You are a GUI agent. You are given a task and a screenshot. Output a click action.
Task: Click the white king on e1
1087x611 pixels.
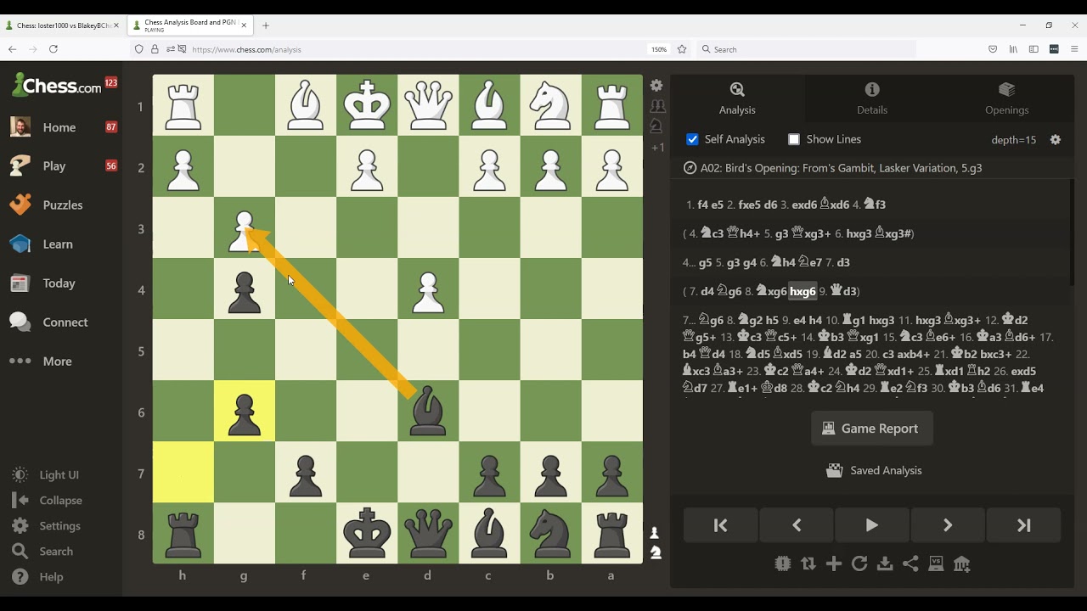367,106
